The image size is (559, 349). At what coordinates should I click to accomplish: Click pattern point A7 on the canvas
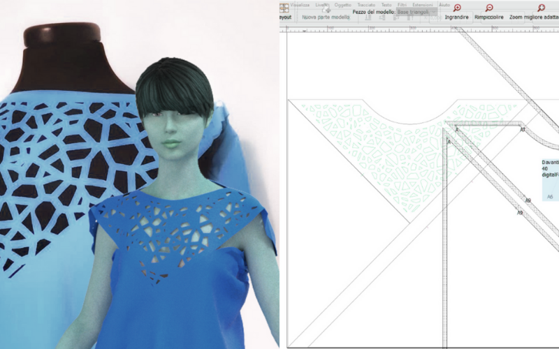(523, 129)
